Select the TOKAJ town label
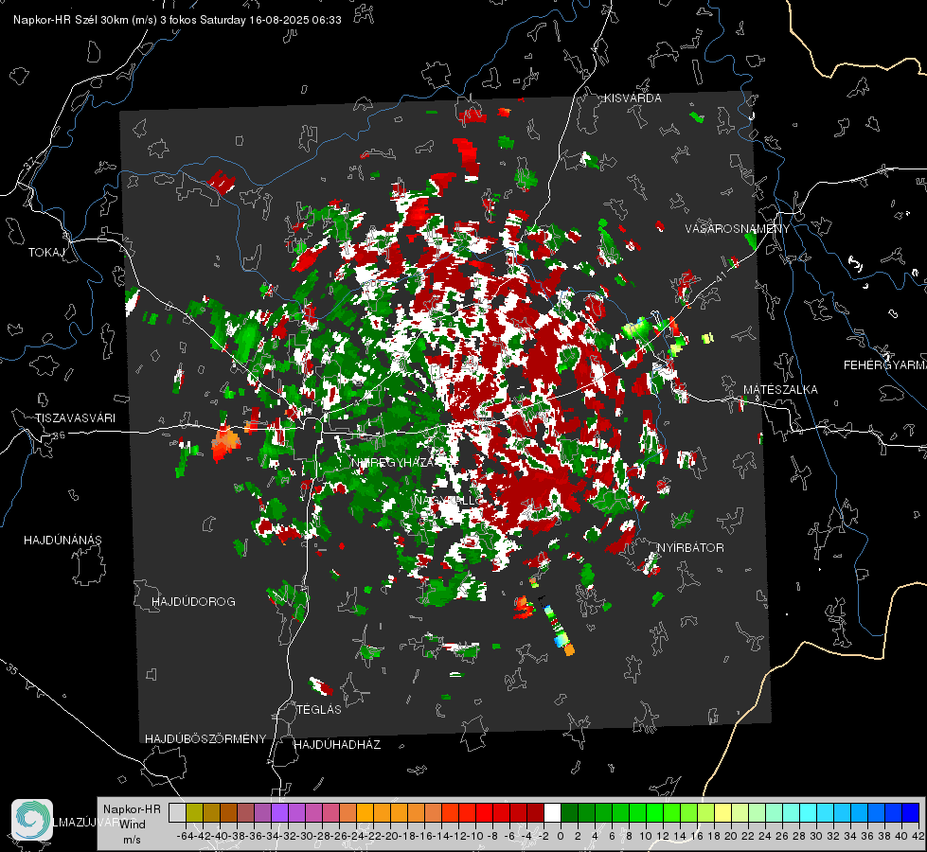The height and width of the screenshot is (852, 927). tap(46, 253)
